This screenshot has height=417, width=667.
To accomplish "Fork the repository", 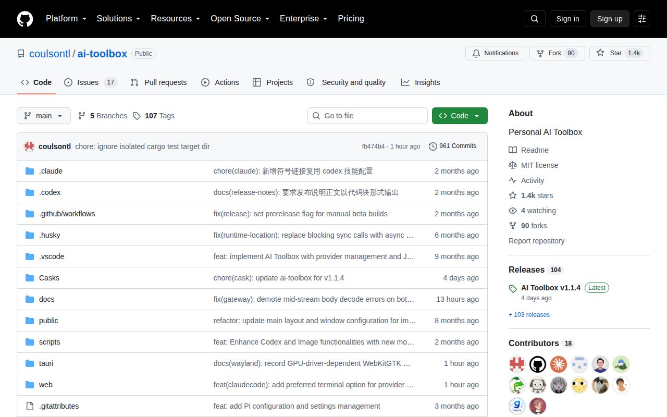I will (557, 53).
